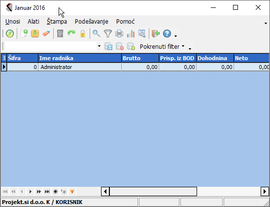Click the new record page icon
The image size is (270, 207).
[24, 34]
